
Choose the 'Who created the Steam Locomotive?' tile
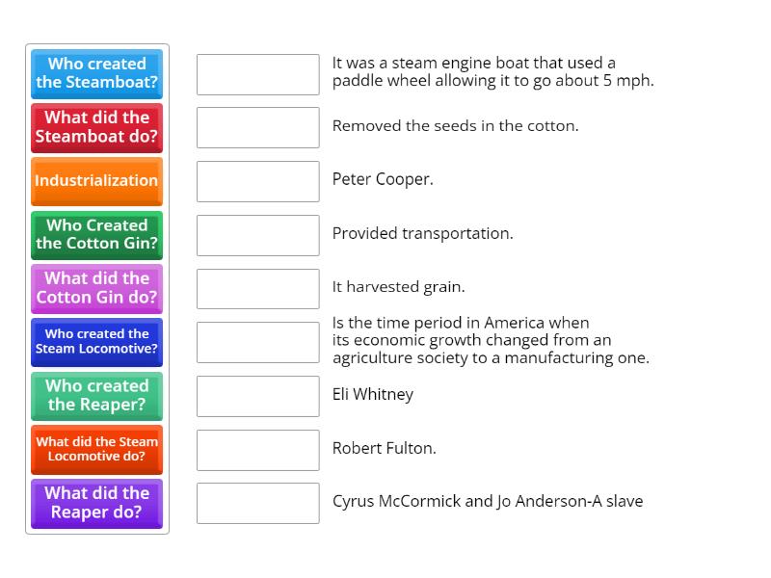pos(96,341)
